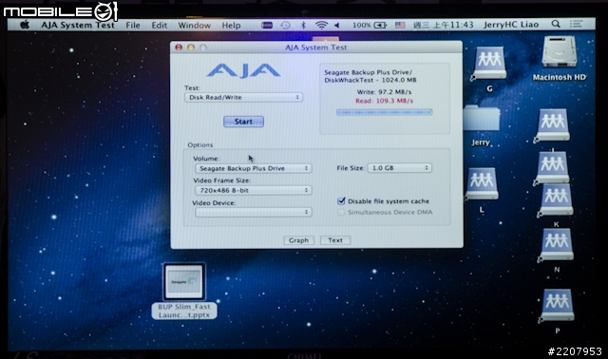Open the Edit menu
The height and width of the screenshot is (359, 608).
(x=159, y=26)
